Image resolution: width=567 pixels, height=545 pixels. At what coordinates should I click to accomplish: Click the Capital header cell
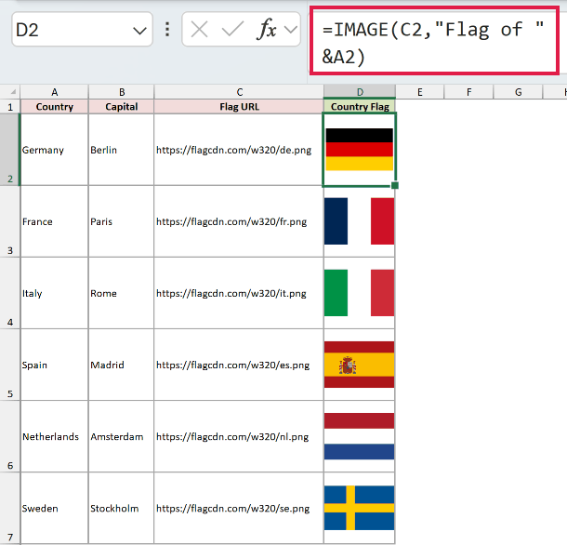122,107
